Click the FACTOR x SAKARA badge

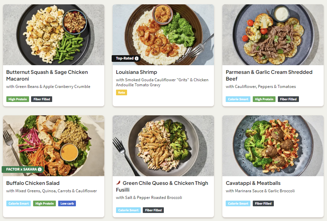tap(21, 170)
